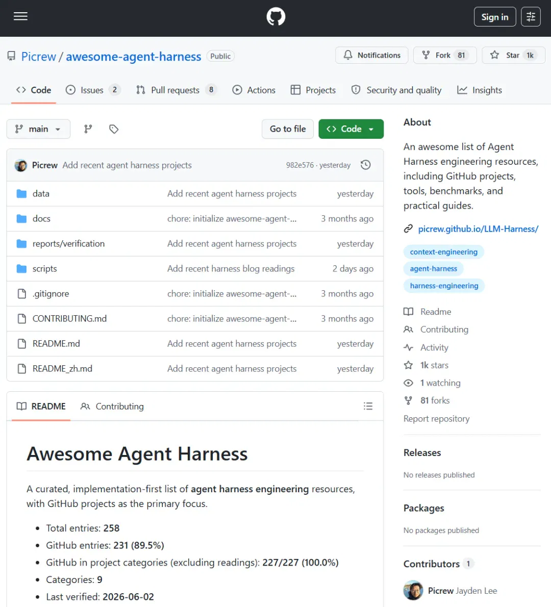View tags via the tag icon
This screenshot has height=607, width=551.
(x=113, y=129)
